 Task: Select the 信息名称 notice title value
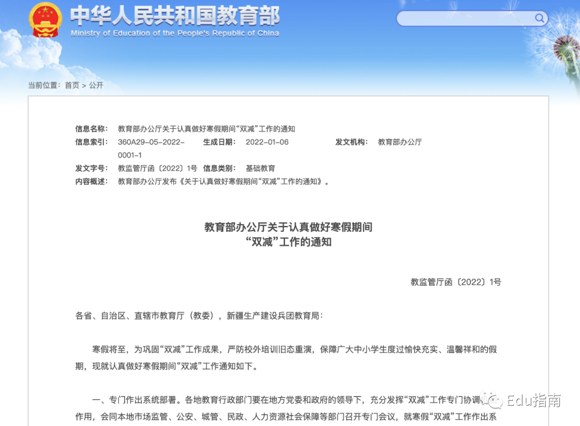(206, 129)
